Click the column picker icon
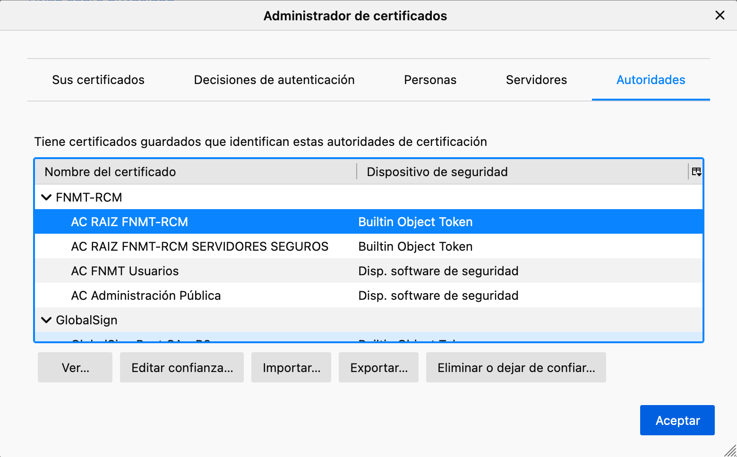737x457 pixels. 696,172
